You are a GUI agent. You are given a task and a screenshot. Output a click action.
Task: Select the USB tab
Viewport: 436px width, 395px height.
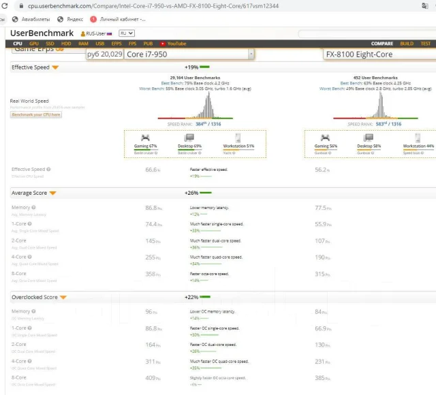100,44
